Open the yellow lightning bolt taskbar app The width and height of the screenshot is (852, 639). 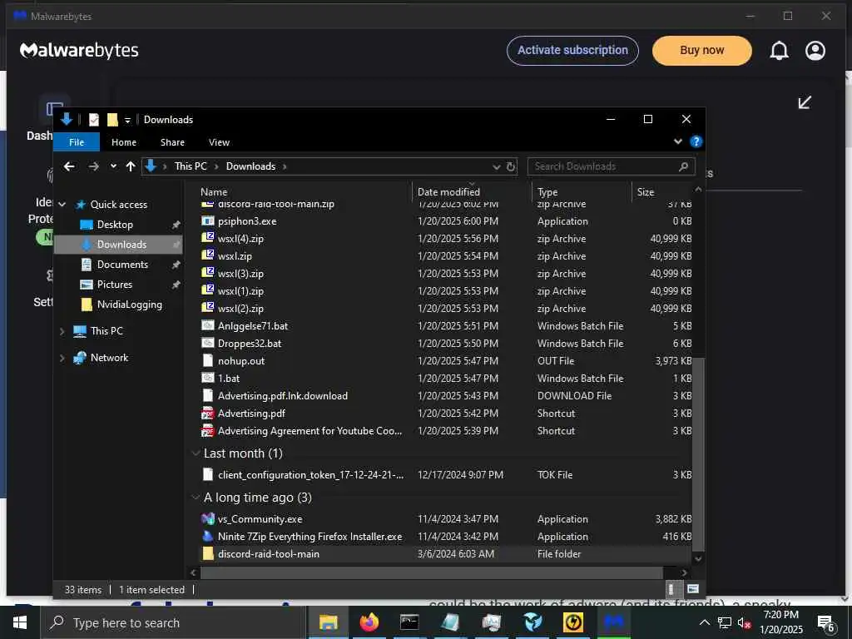[x=572, y=622]
